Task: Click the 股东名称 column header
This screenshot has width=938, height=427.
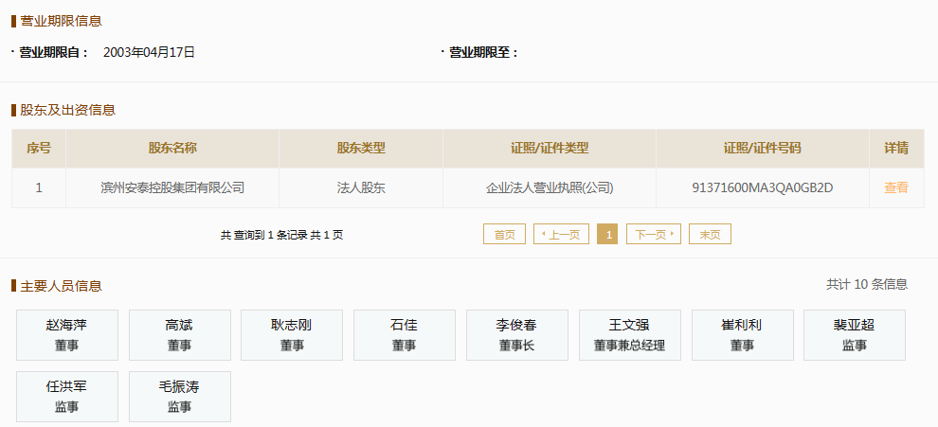Action: pos(172,149)
